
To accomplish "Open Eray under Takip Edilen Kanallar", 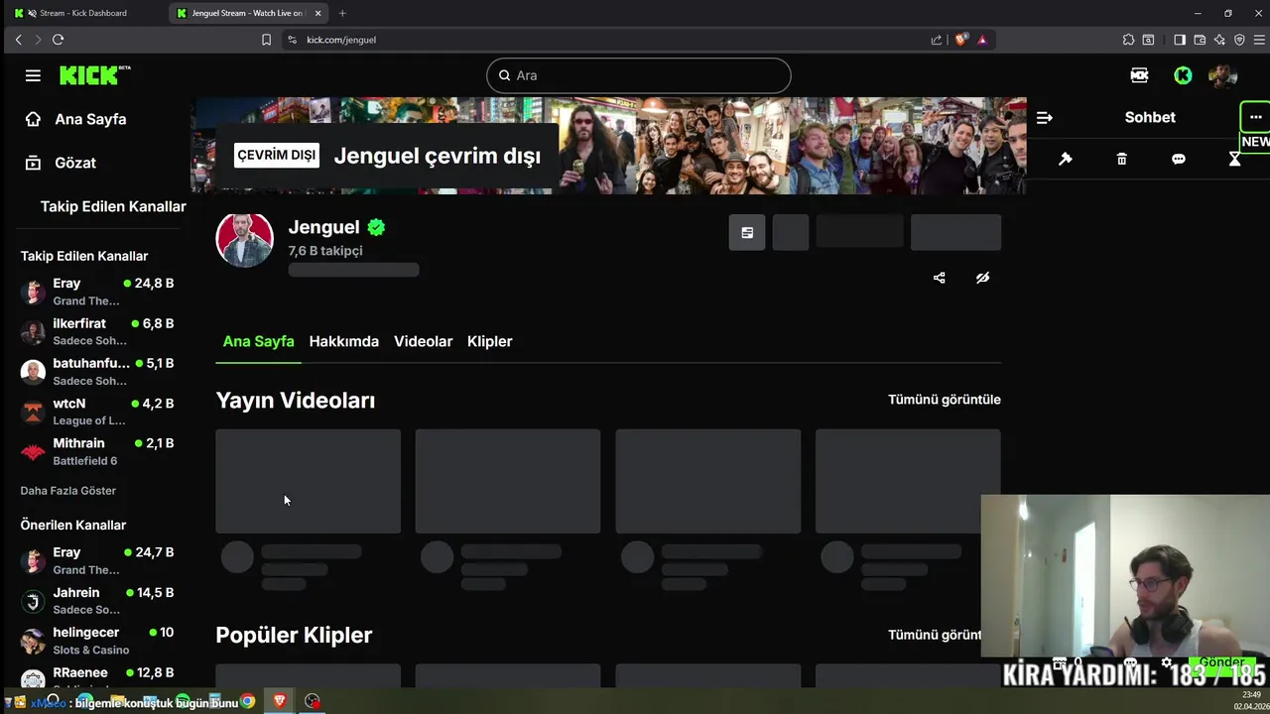I will click(97, 292).
